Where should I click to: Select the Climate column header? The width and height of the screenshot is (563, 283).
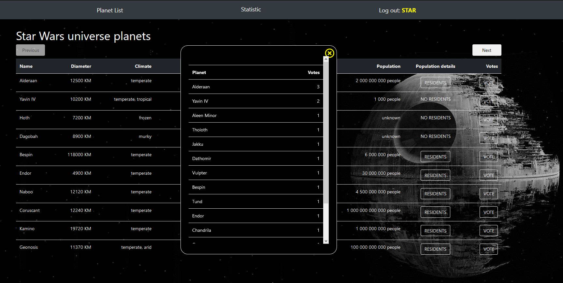(x=143, y=66)
